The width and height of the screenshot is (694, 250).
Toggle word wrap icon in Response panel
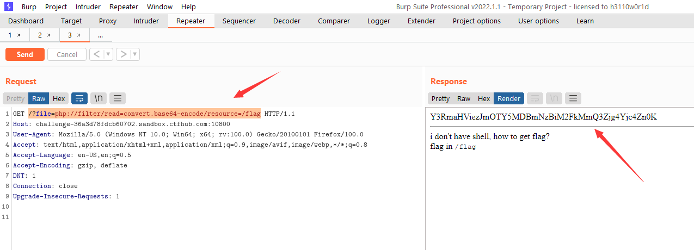[x=535, y=98]
